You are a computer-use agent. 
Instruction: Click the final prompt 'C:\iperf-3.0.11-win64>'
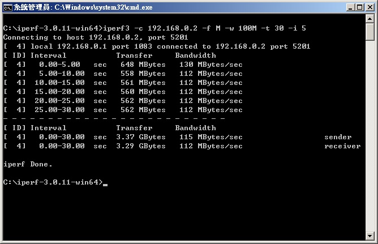point(53,182)
